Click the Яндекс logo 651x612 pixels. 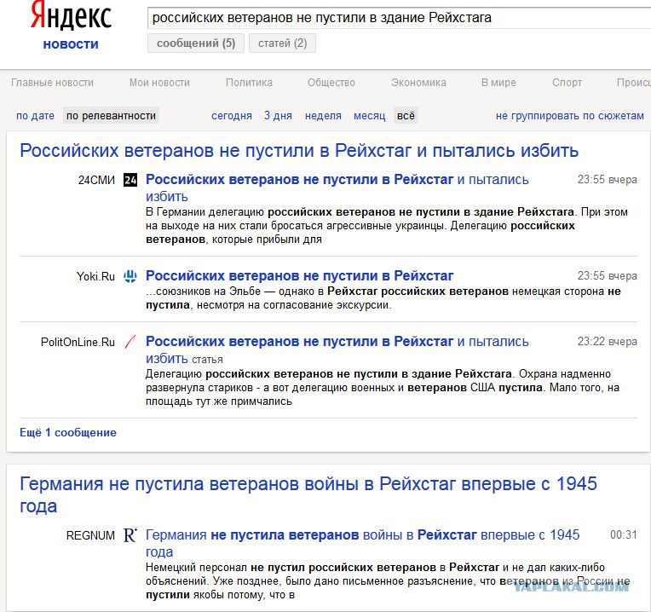click(x=71, y=16)
